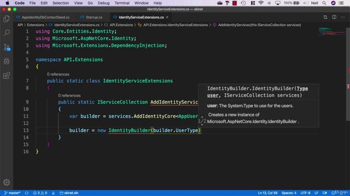Open the Explorer view in activity bar
Viewport: 350px width, 196px height.
[x=7, y=19]
